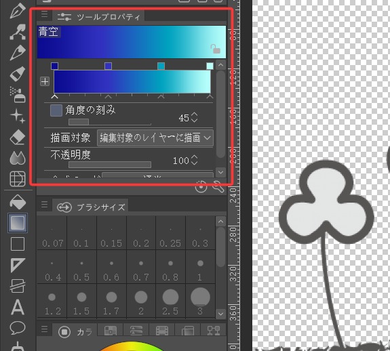Select the Pen tool in the toolbar

pyautogui.click(x=18, y=11)
